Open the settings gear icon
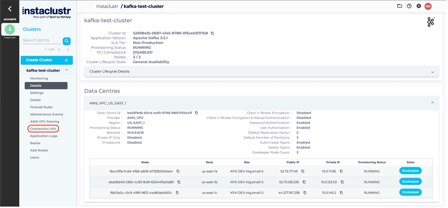The image size is (448, 208). (419, 6)
